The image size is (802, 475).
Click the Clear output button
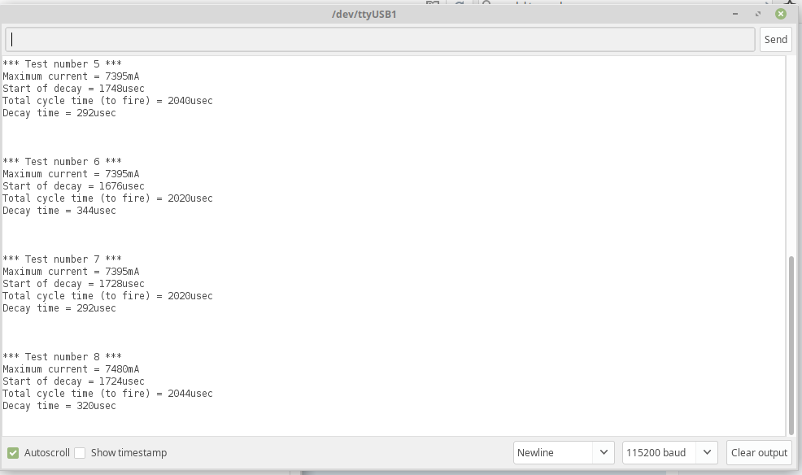point(759,452)
